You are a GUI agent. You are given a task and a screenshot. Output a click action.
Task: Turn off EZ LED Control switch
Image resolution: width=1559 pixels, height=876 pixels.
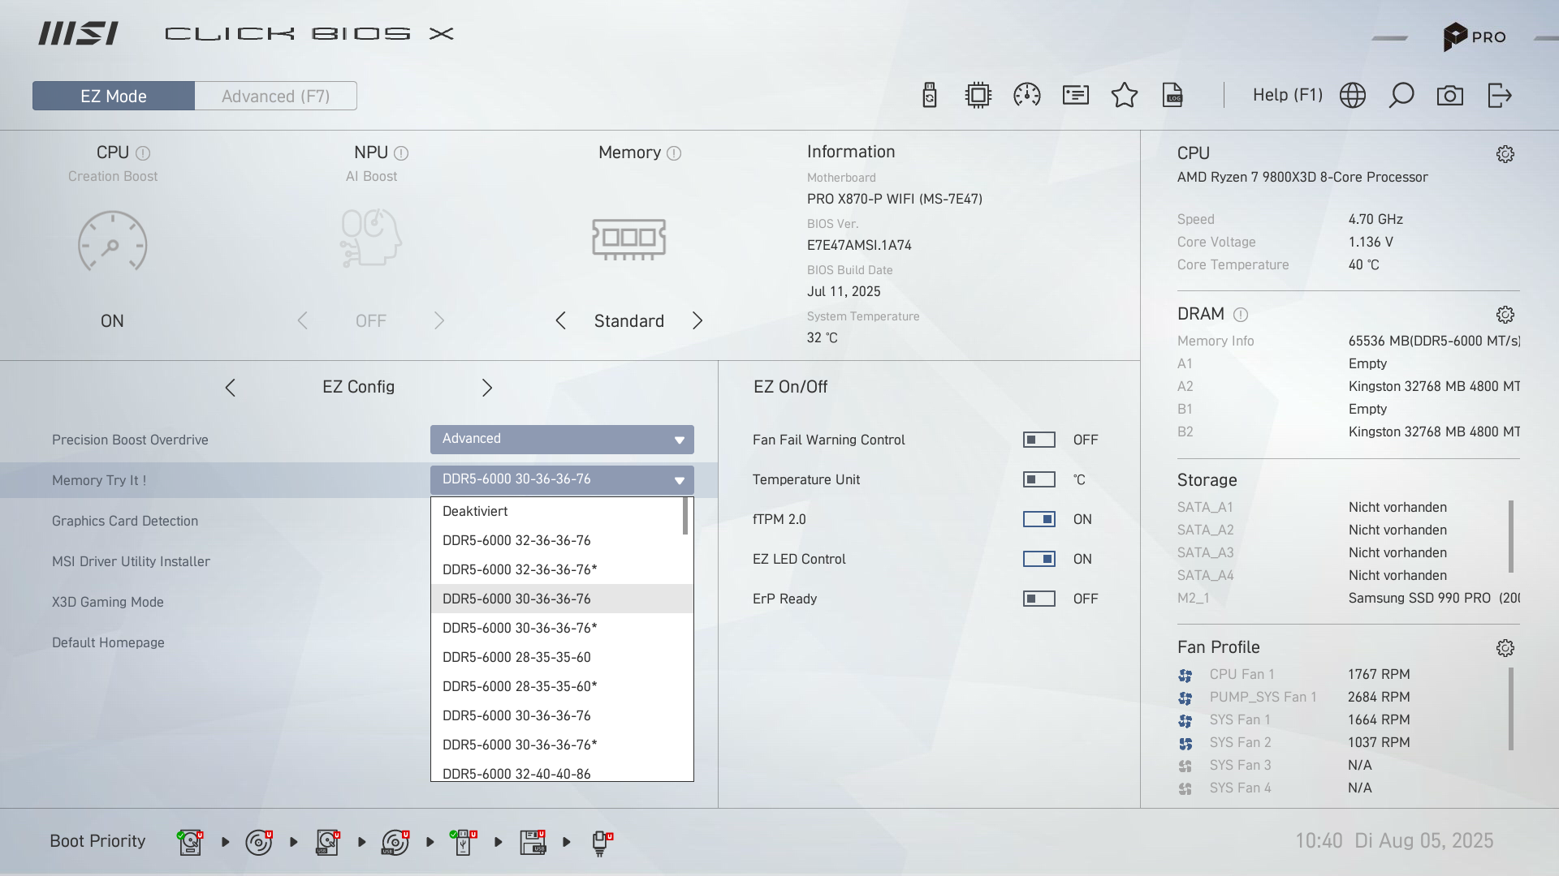click(x=1039, y=559)
